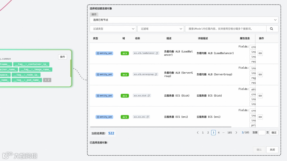Click the page number jump input
Screen dimensions: 287x161
coord(262,133)
